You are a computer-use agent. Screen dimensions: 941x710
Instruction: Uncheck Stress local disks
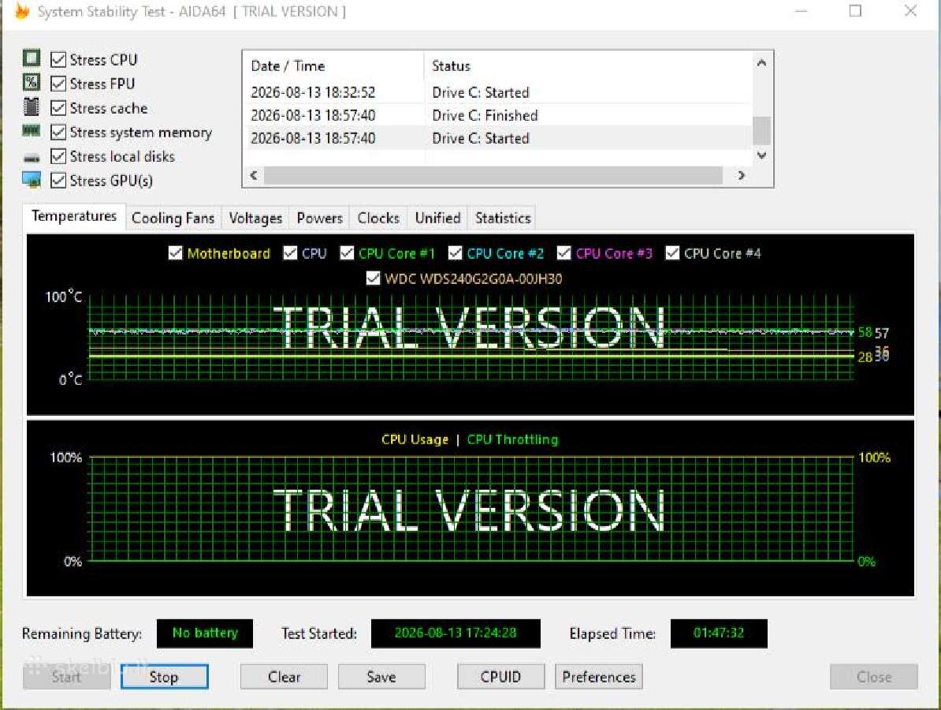point(58,156)
